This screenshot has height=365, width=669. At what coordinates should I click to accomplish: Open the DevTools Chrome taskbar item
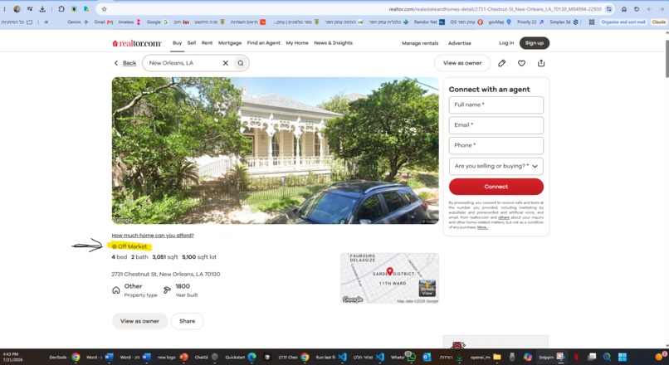point(65,357)
